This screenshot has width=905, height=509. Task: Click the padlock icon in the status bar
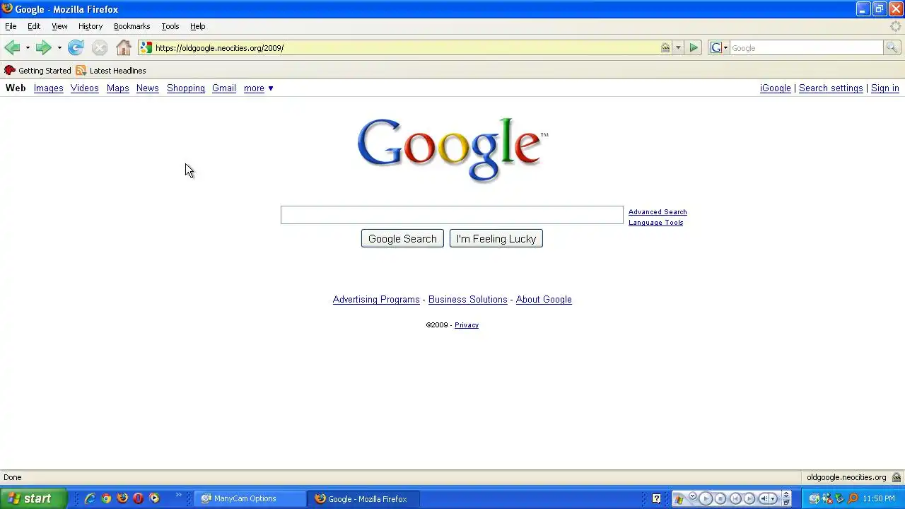click(x=897, y=477)
